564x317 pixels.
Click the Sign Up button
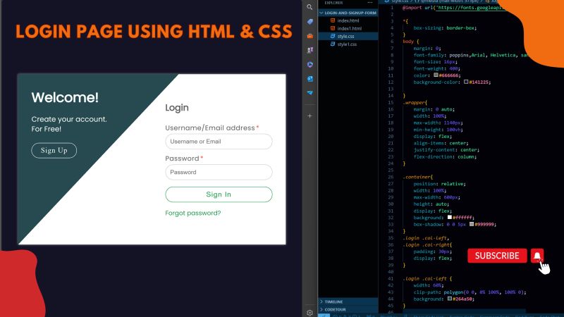tap(54, 150)
